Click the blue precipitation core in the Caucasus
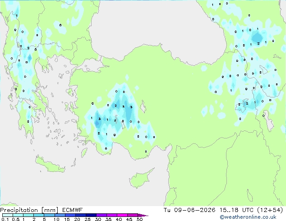This screenshot has width=286, height=221. (x=257, y=37)
